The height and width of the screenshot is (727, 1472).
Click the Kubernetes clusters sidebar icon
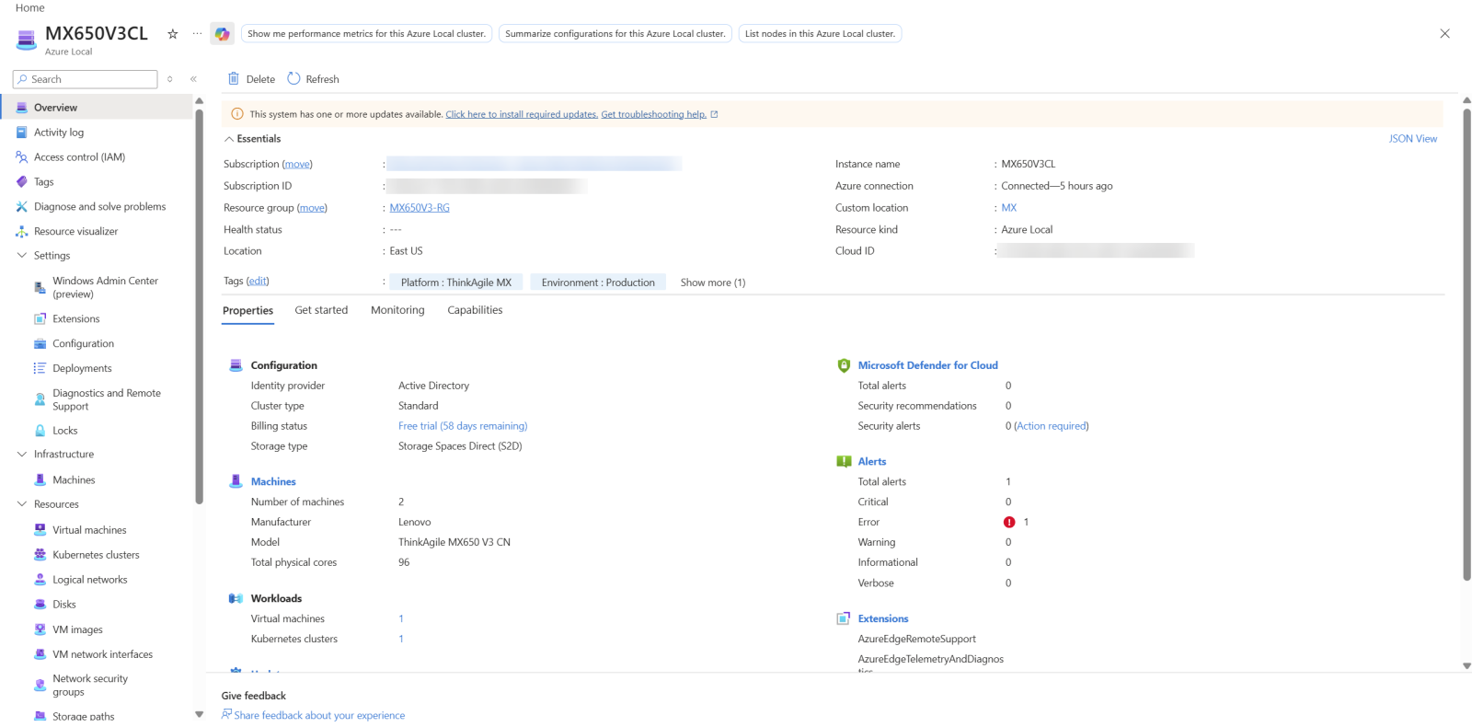click(x=40, y=555)
